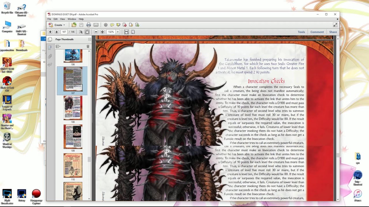369x207 pixels.
Task: Select page 109 thumbnail
Action: pyautogui.click(x=73, y=137)
